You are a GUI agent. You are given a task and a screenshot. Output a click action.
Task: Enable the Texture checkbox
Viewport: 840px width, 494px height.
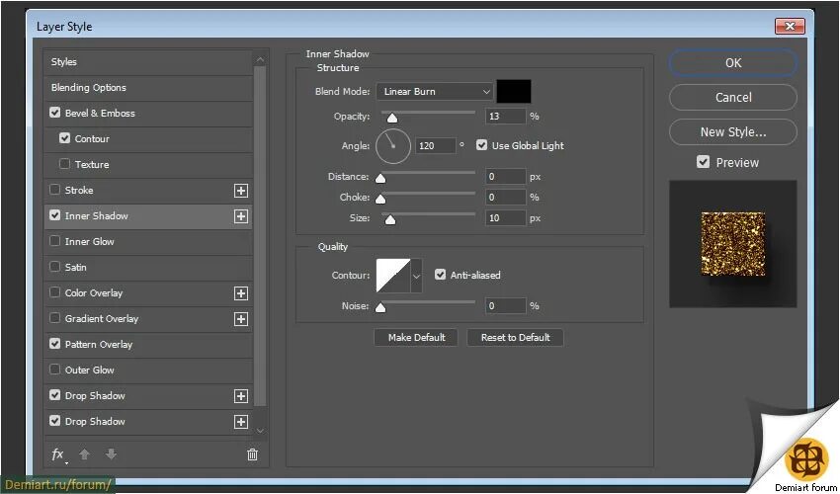click(65, 164)
